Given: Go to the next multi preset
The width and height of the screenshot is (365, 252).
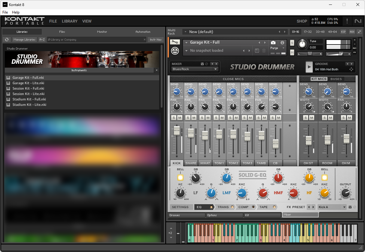Looking at the screenshot, I should pos(285,32).
